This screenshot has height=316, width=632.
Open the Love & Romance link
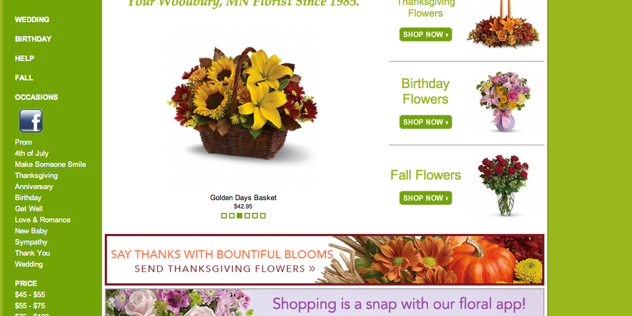43,220
